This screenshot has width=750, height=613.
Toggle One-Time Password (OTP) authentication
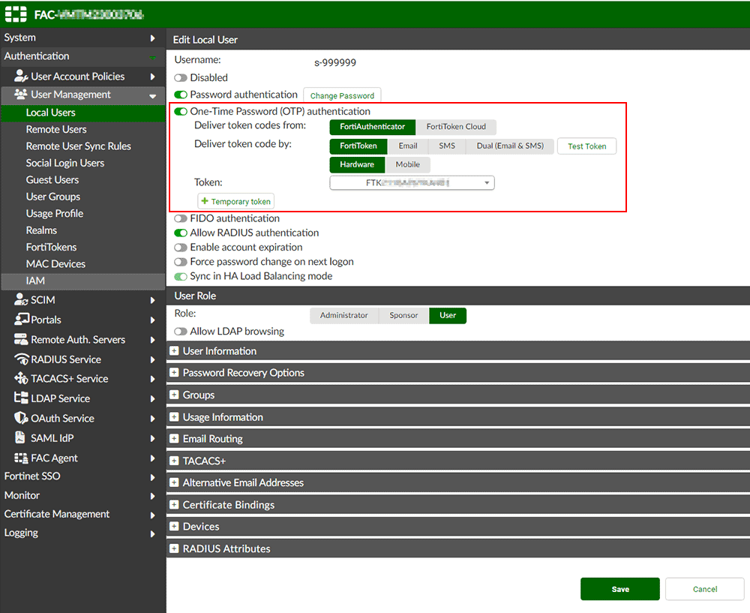point(180,112)
